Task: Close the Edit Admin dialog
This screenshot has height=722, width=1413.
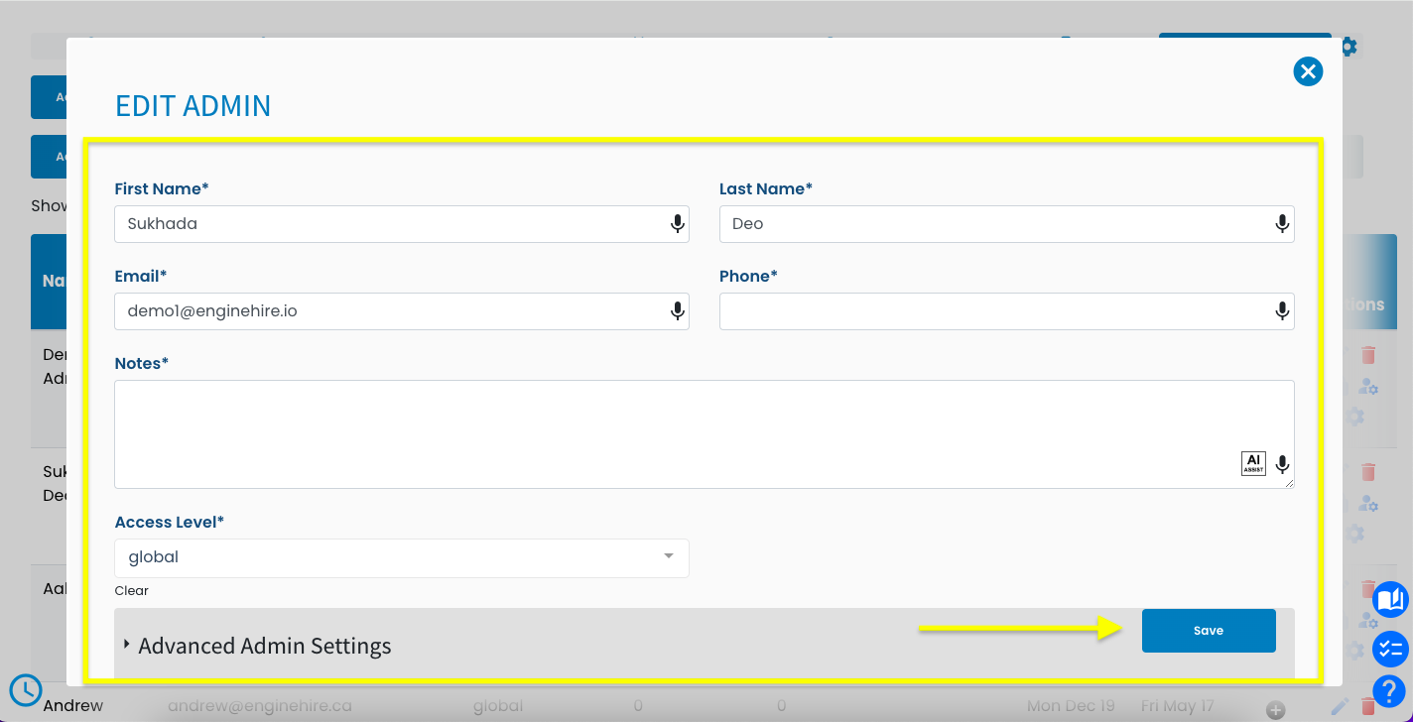Action: pyautogui.click(x=1308, y=71)
